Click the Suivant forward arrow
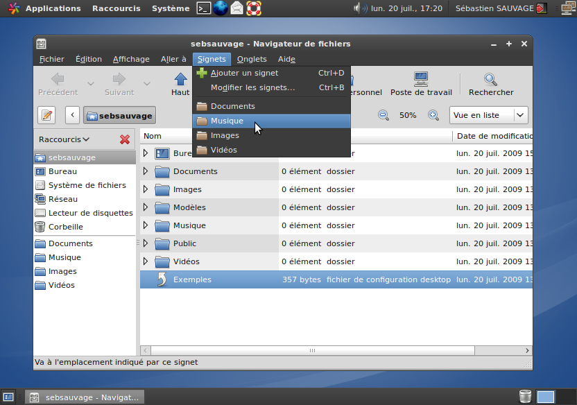The width and height of the screenshot is (577, 405). click(119, 79)
